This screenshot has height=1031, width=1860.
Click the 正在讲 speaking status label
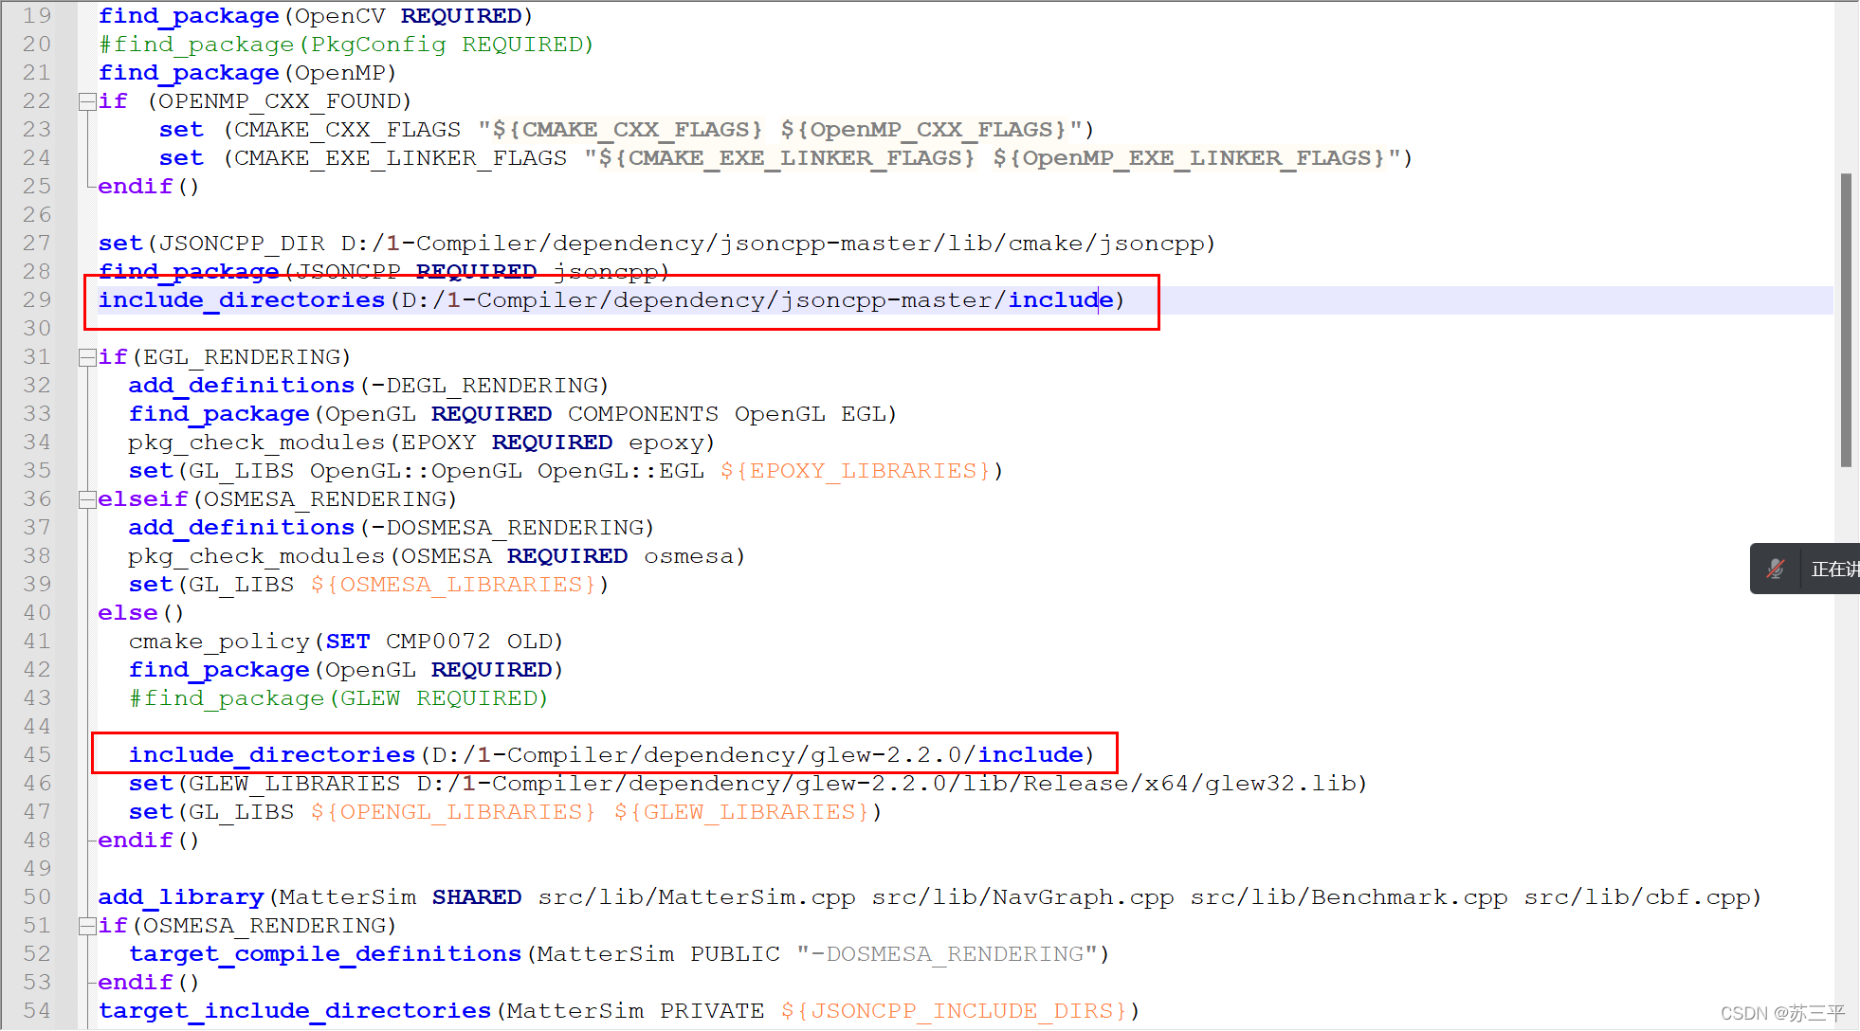[x=1833, y=569]
